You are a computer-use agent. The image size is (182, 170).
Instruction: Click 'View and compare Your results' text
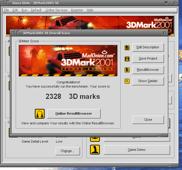click(68, 123)
